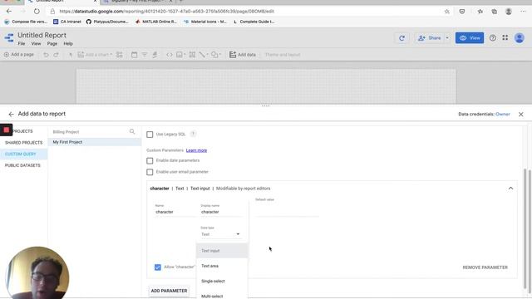Click the ADD PARAMETER button

click(169, 291)
